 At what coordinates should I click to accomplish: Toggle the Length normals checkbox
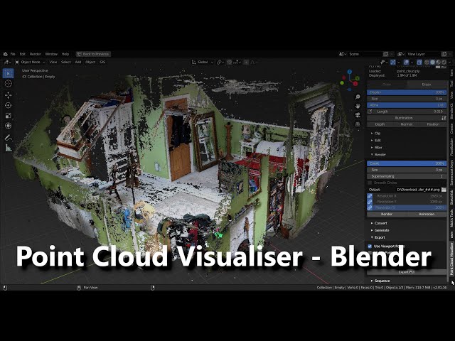point(370,112)
